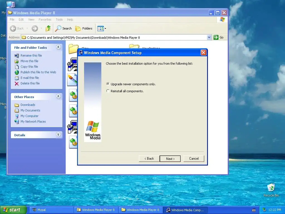
Task: Open the File menu in Explorer
Action: tap(12, 20)
